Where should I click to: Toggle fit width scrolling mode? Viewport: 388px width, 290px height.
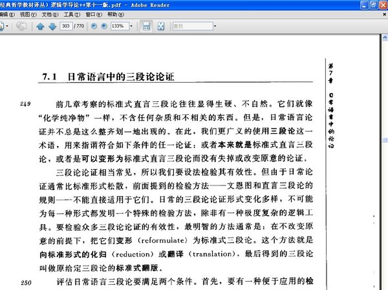click(146, 26)
